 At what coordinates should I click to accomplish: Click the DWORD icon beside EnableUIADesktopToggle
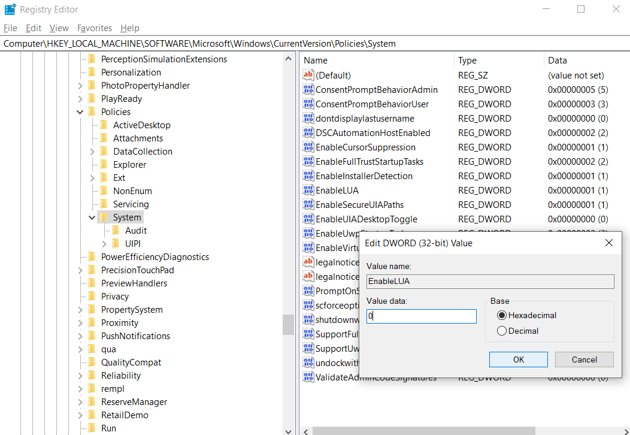click(x=308, y=219)
